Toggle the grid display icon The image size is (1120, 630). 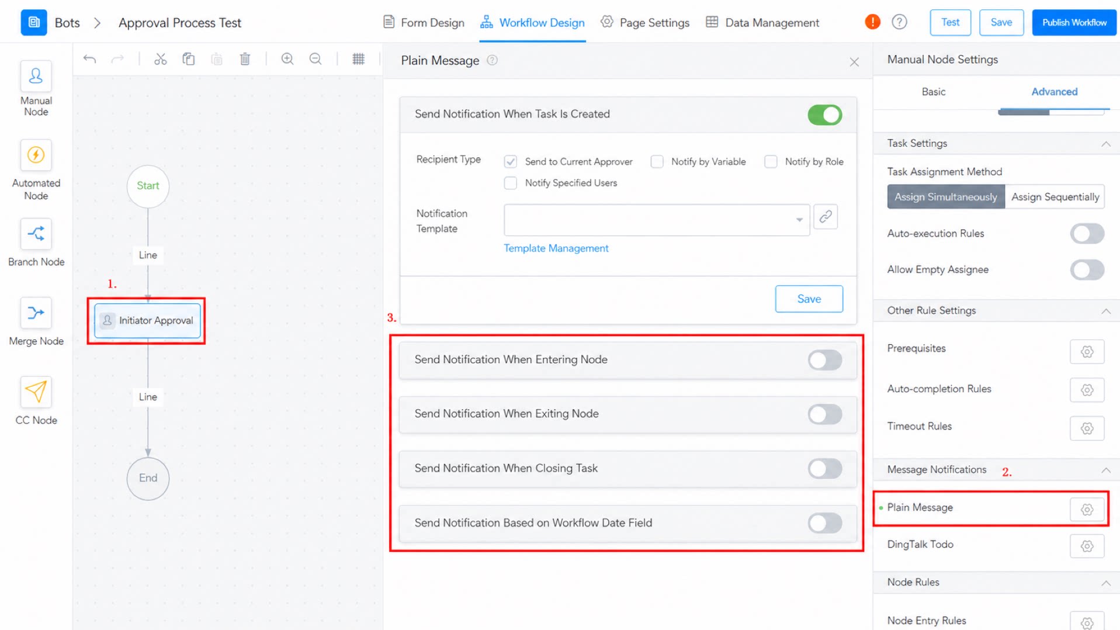click(358, 59)
